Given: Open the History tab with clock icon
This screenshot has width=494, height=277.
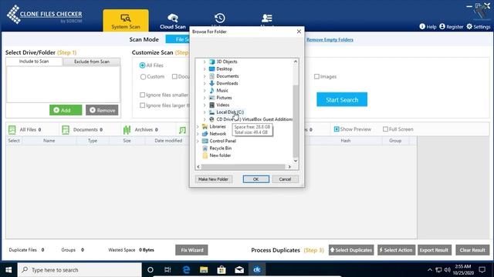Looking at the screenshot, I should click(x=219, y=18).
